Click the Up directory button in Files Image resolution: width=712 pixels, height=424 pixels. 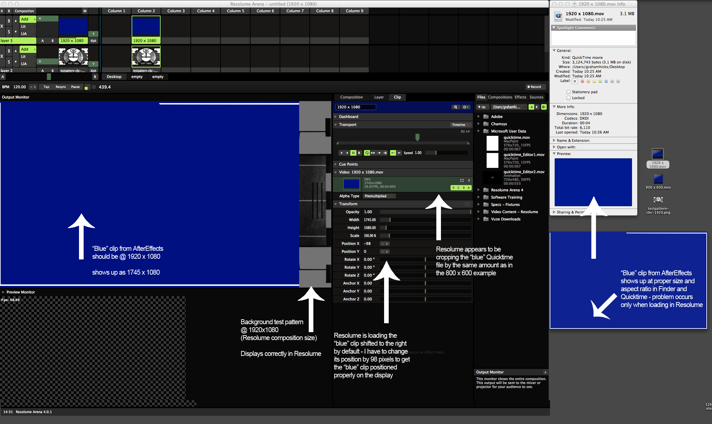coord(482,107)
